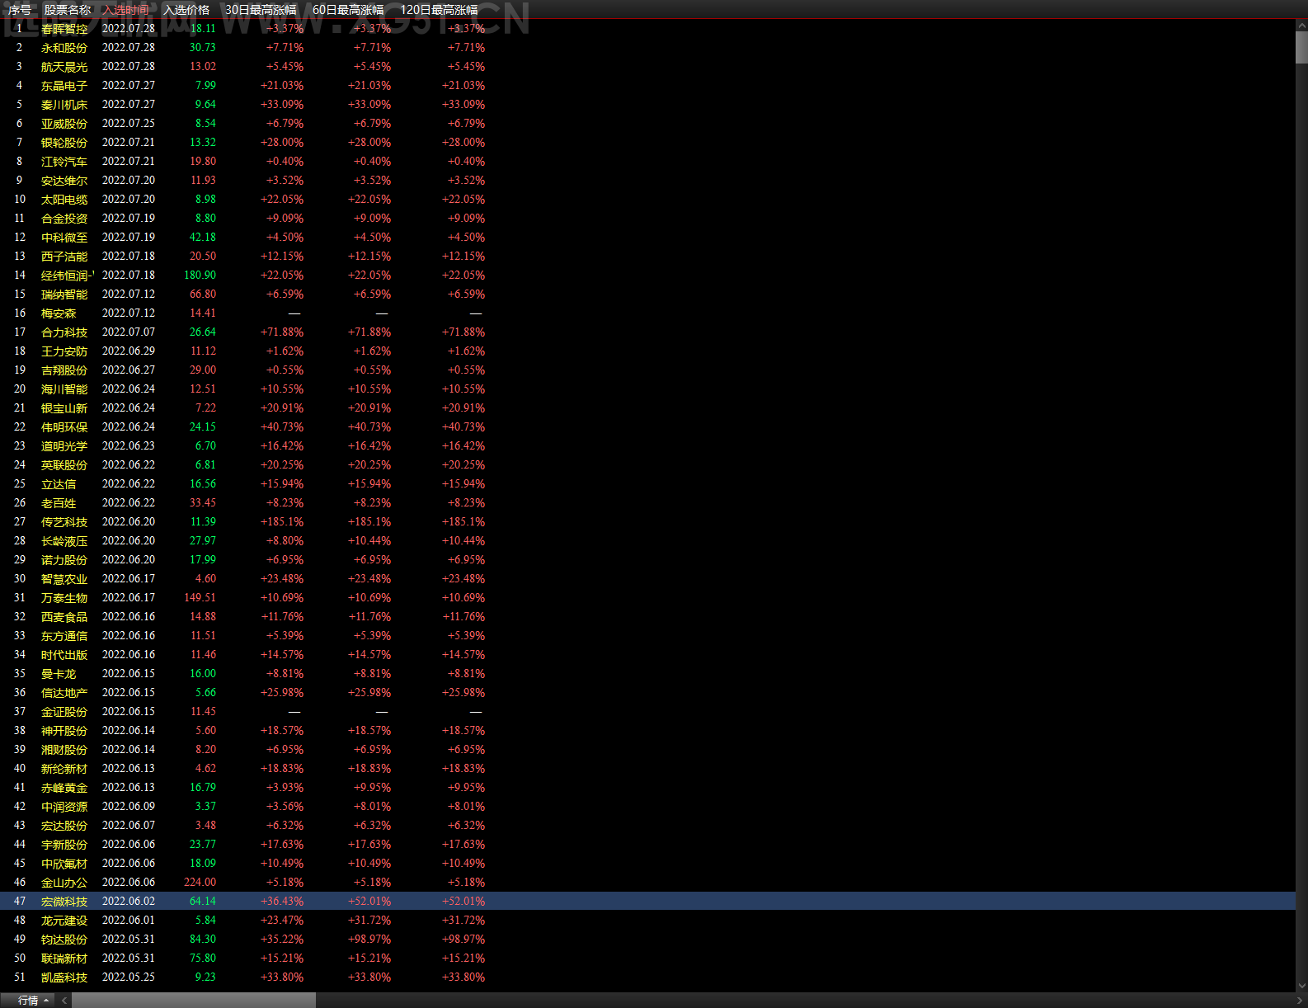Select stock 中润资源

(x=64, y=807)
